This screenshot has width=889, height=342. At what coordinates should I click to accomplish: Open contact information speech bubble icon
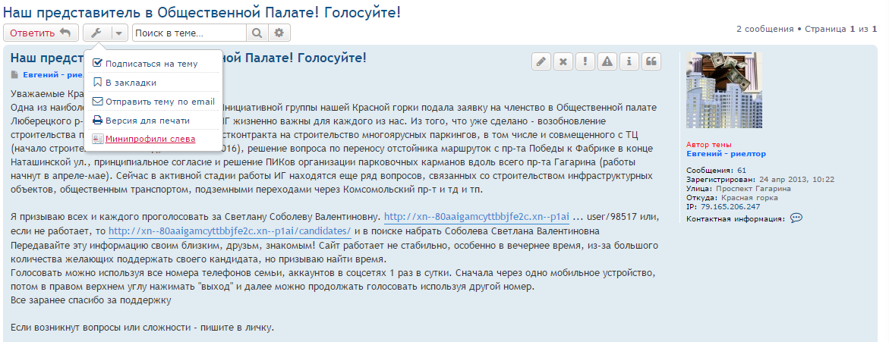[x=796, y=218]
